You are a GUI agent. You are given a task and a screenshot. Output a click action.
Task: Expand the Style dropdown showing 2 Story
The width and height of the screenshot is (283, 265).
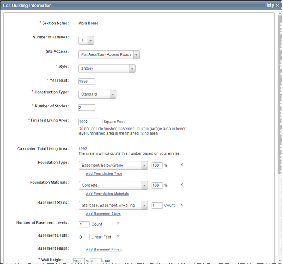coord(132,69)
